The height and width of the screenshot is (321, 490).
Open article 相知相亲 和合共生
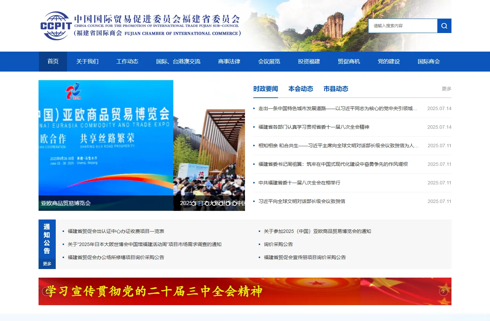tap(339, 146)
